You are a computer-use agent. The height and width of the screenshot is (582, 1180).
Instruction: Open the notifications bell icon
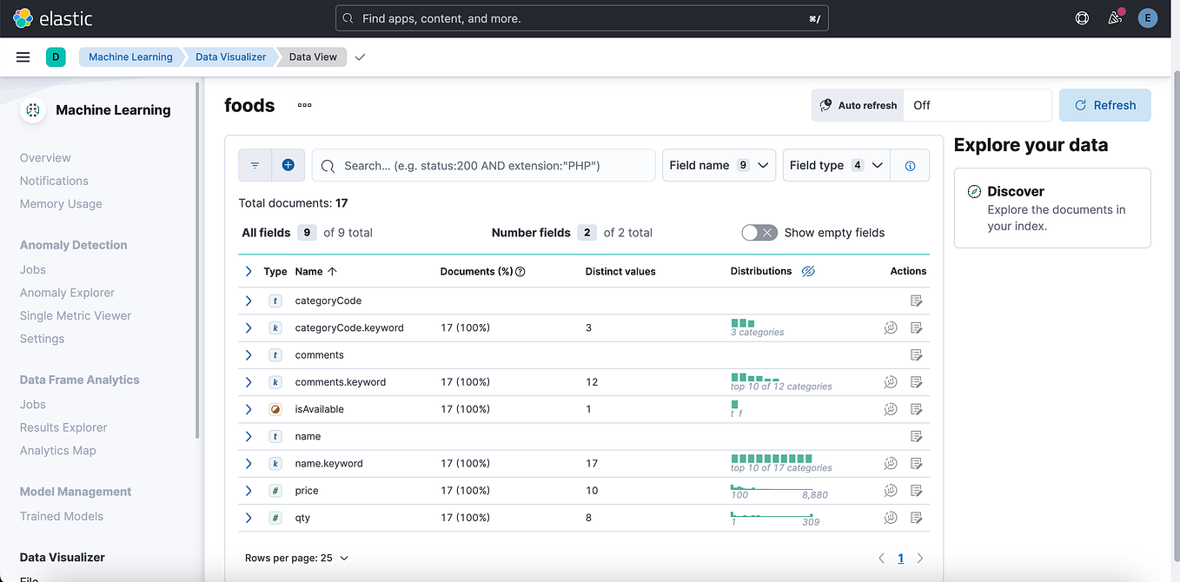1115,17
